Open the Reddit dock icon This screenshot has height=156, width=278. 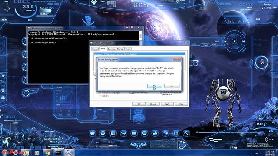tap(93, 133)
